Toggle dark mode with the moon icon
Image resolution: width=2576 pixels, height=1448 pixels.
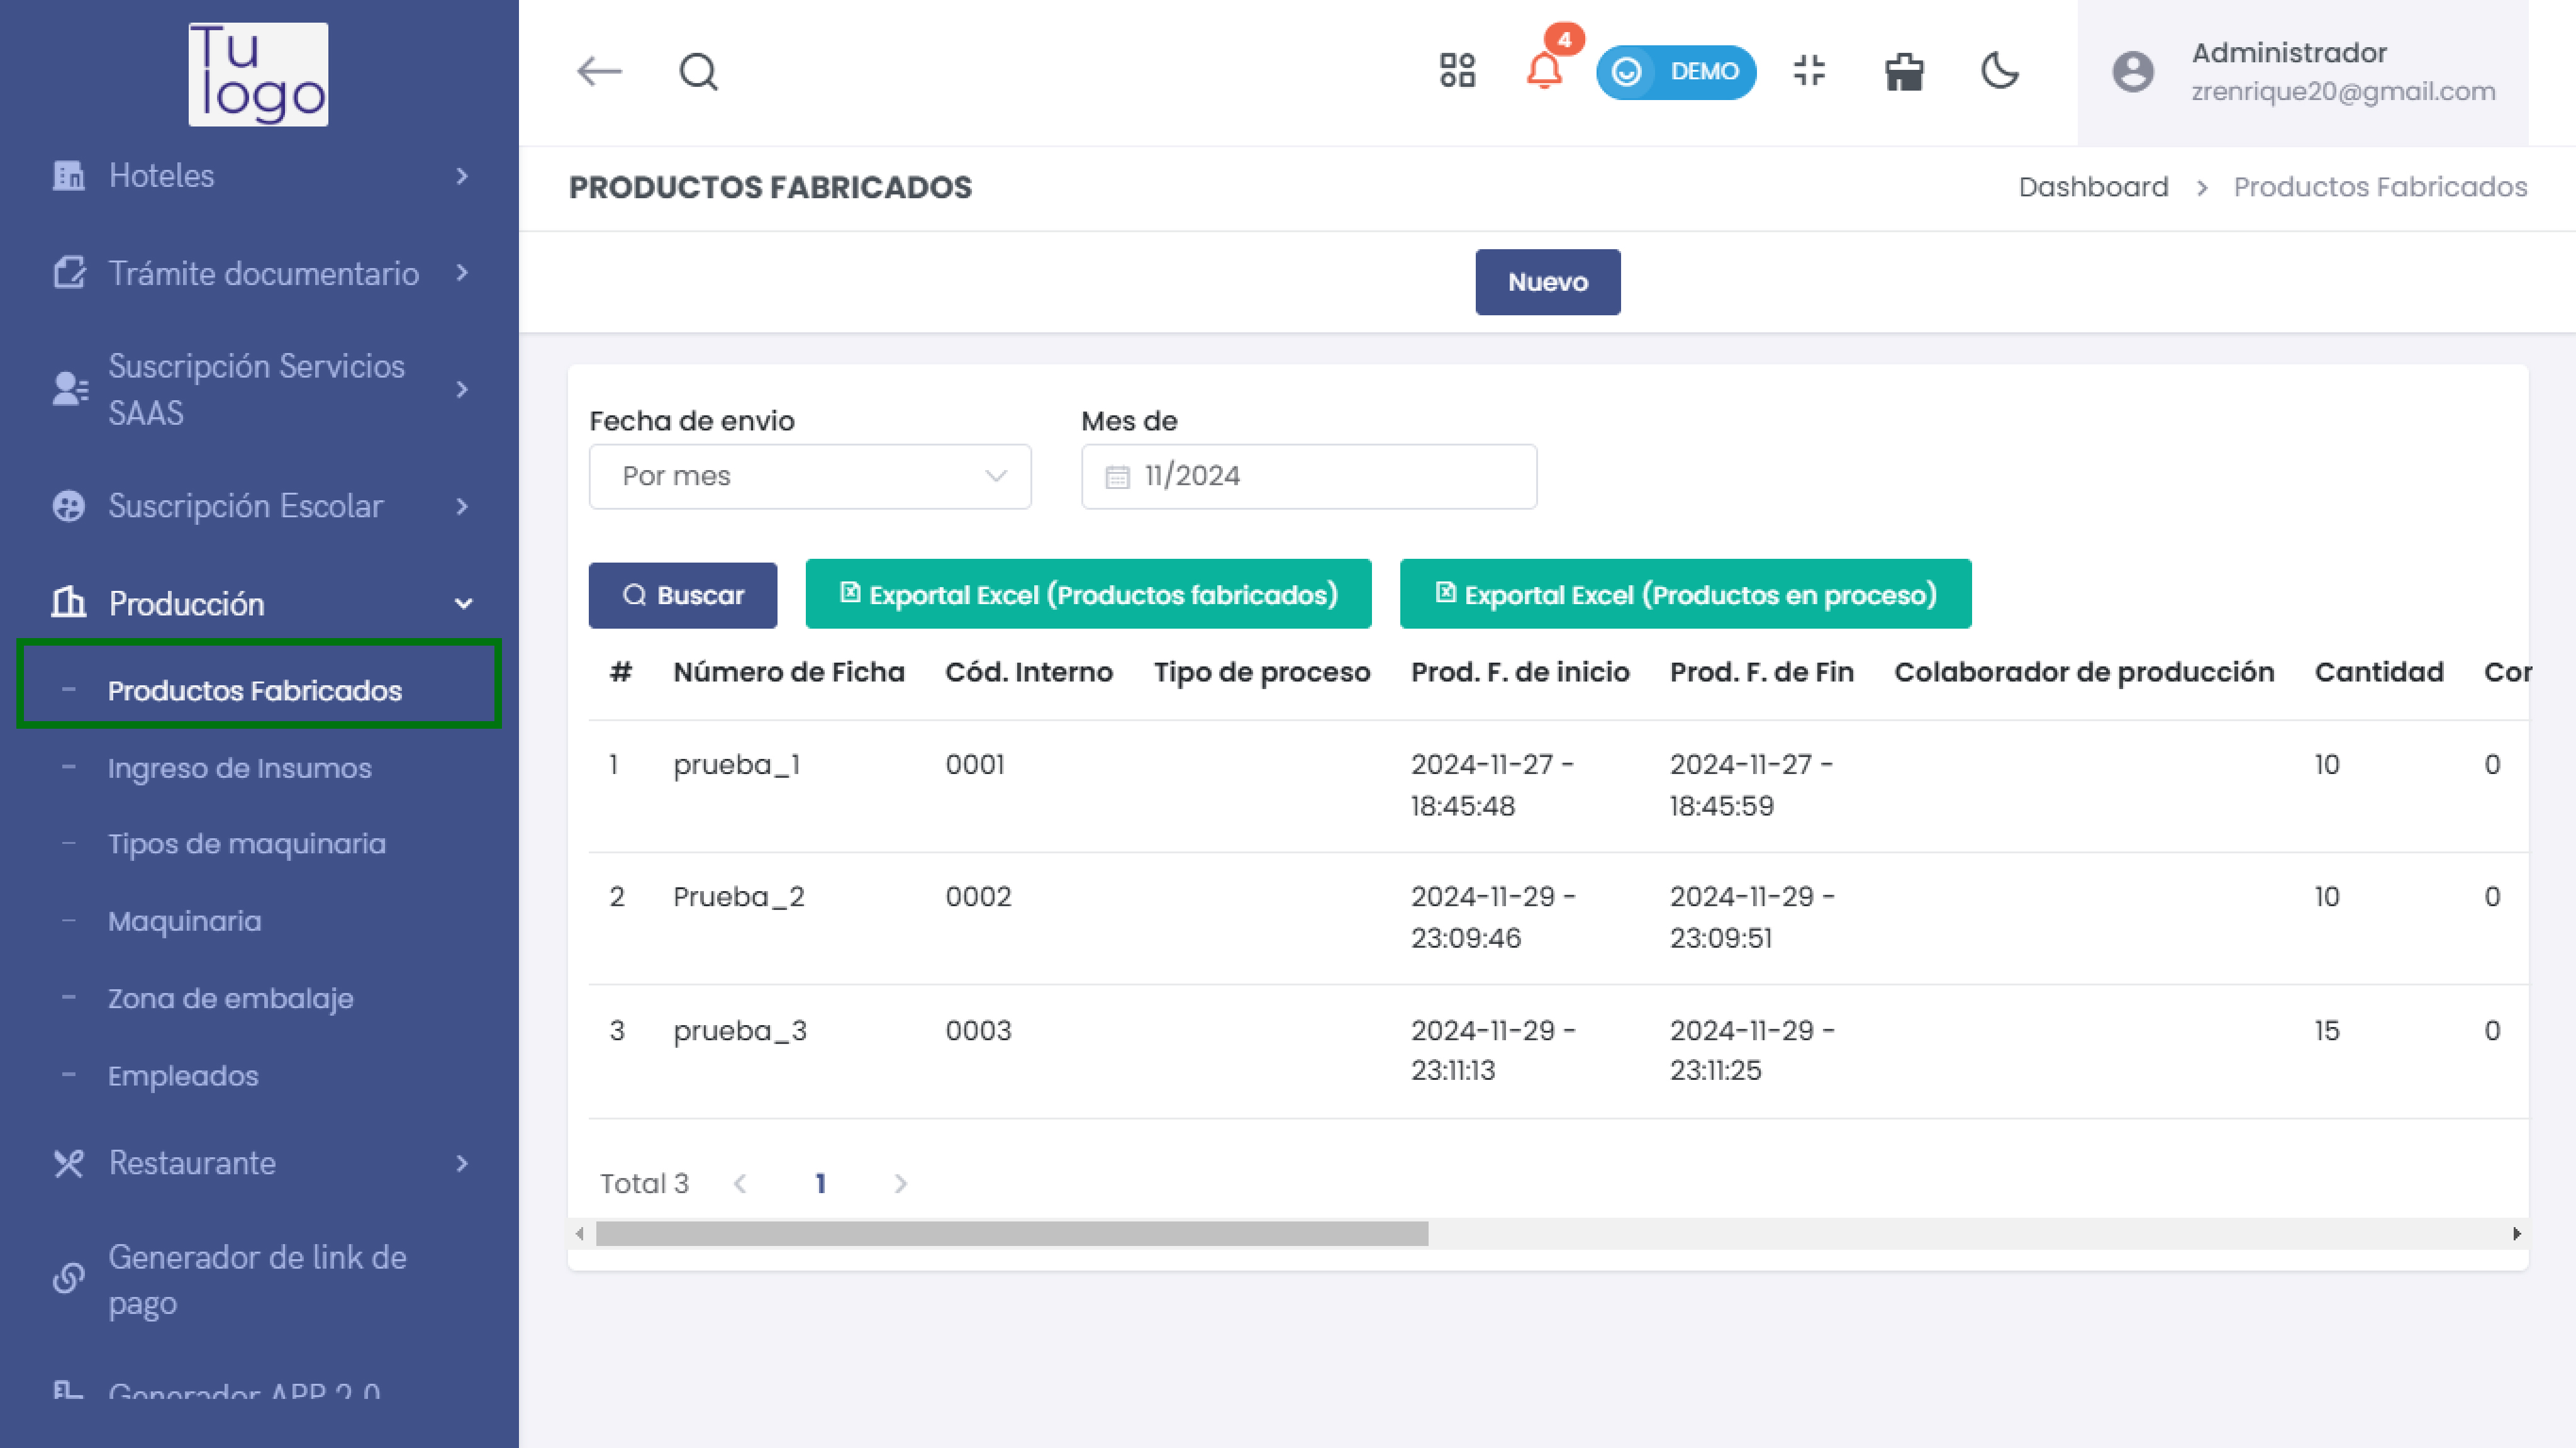coord(2000,71)
